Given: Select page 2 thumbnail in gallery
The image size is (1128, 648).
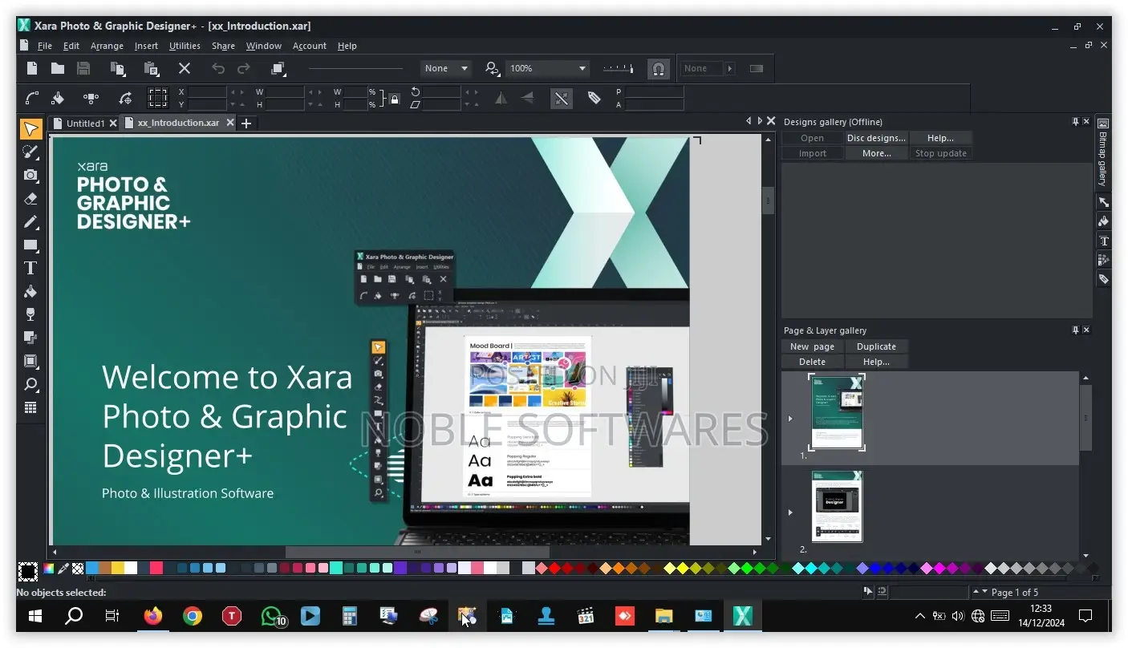Looking at the screenshot, I should pos(837,507).
